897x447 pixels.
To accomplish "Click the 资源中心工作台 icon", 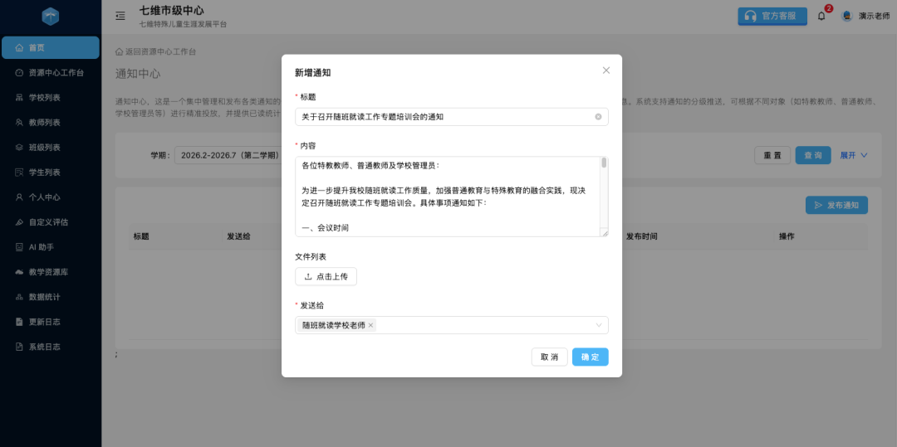I will [19, 72].
